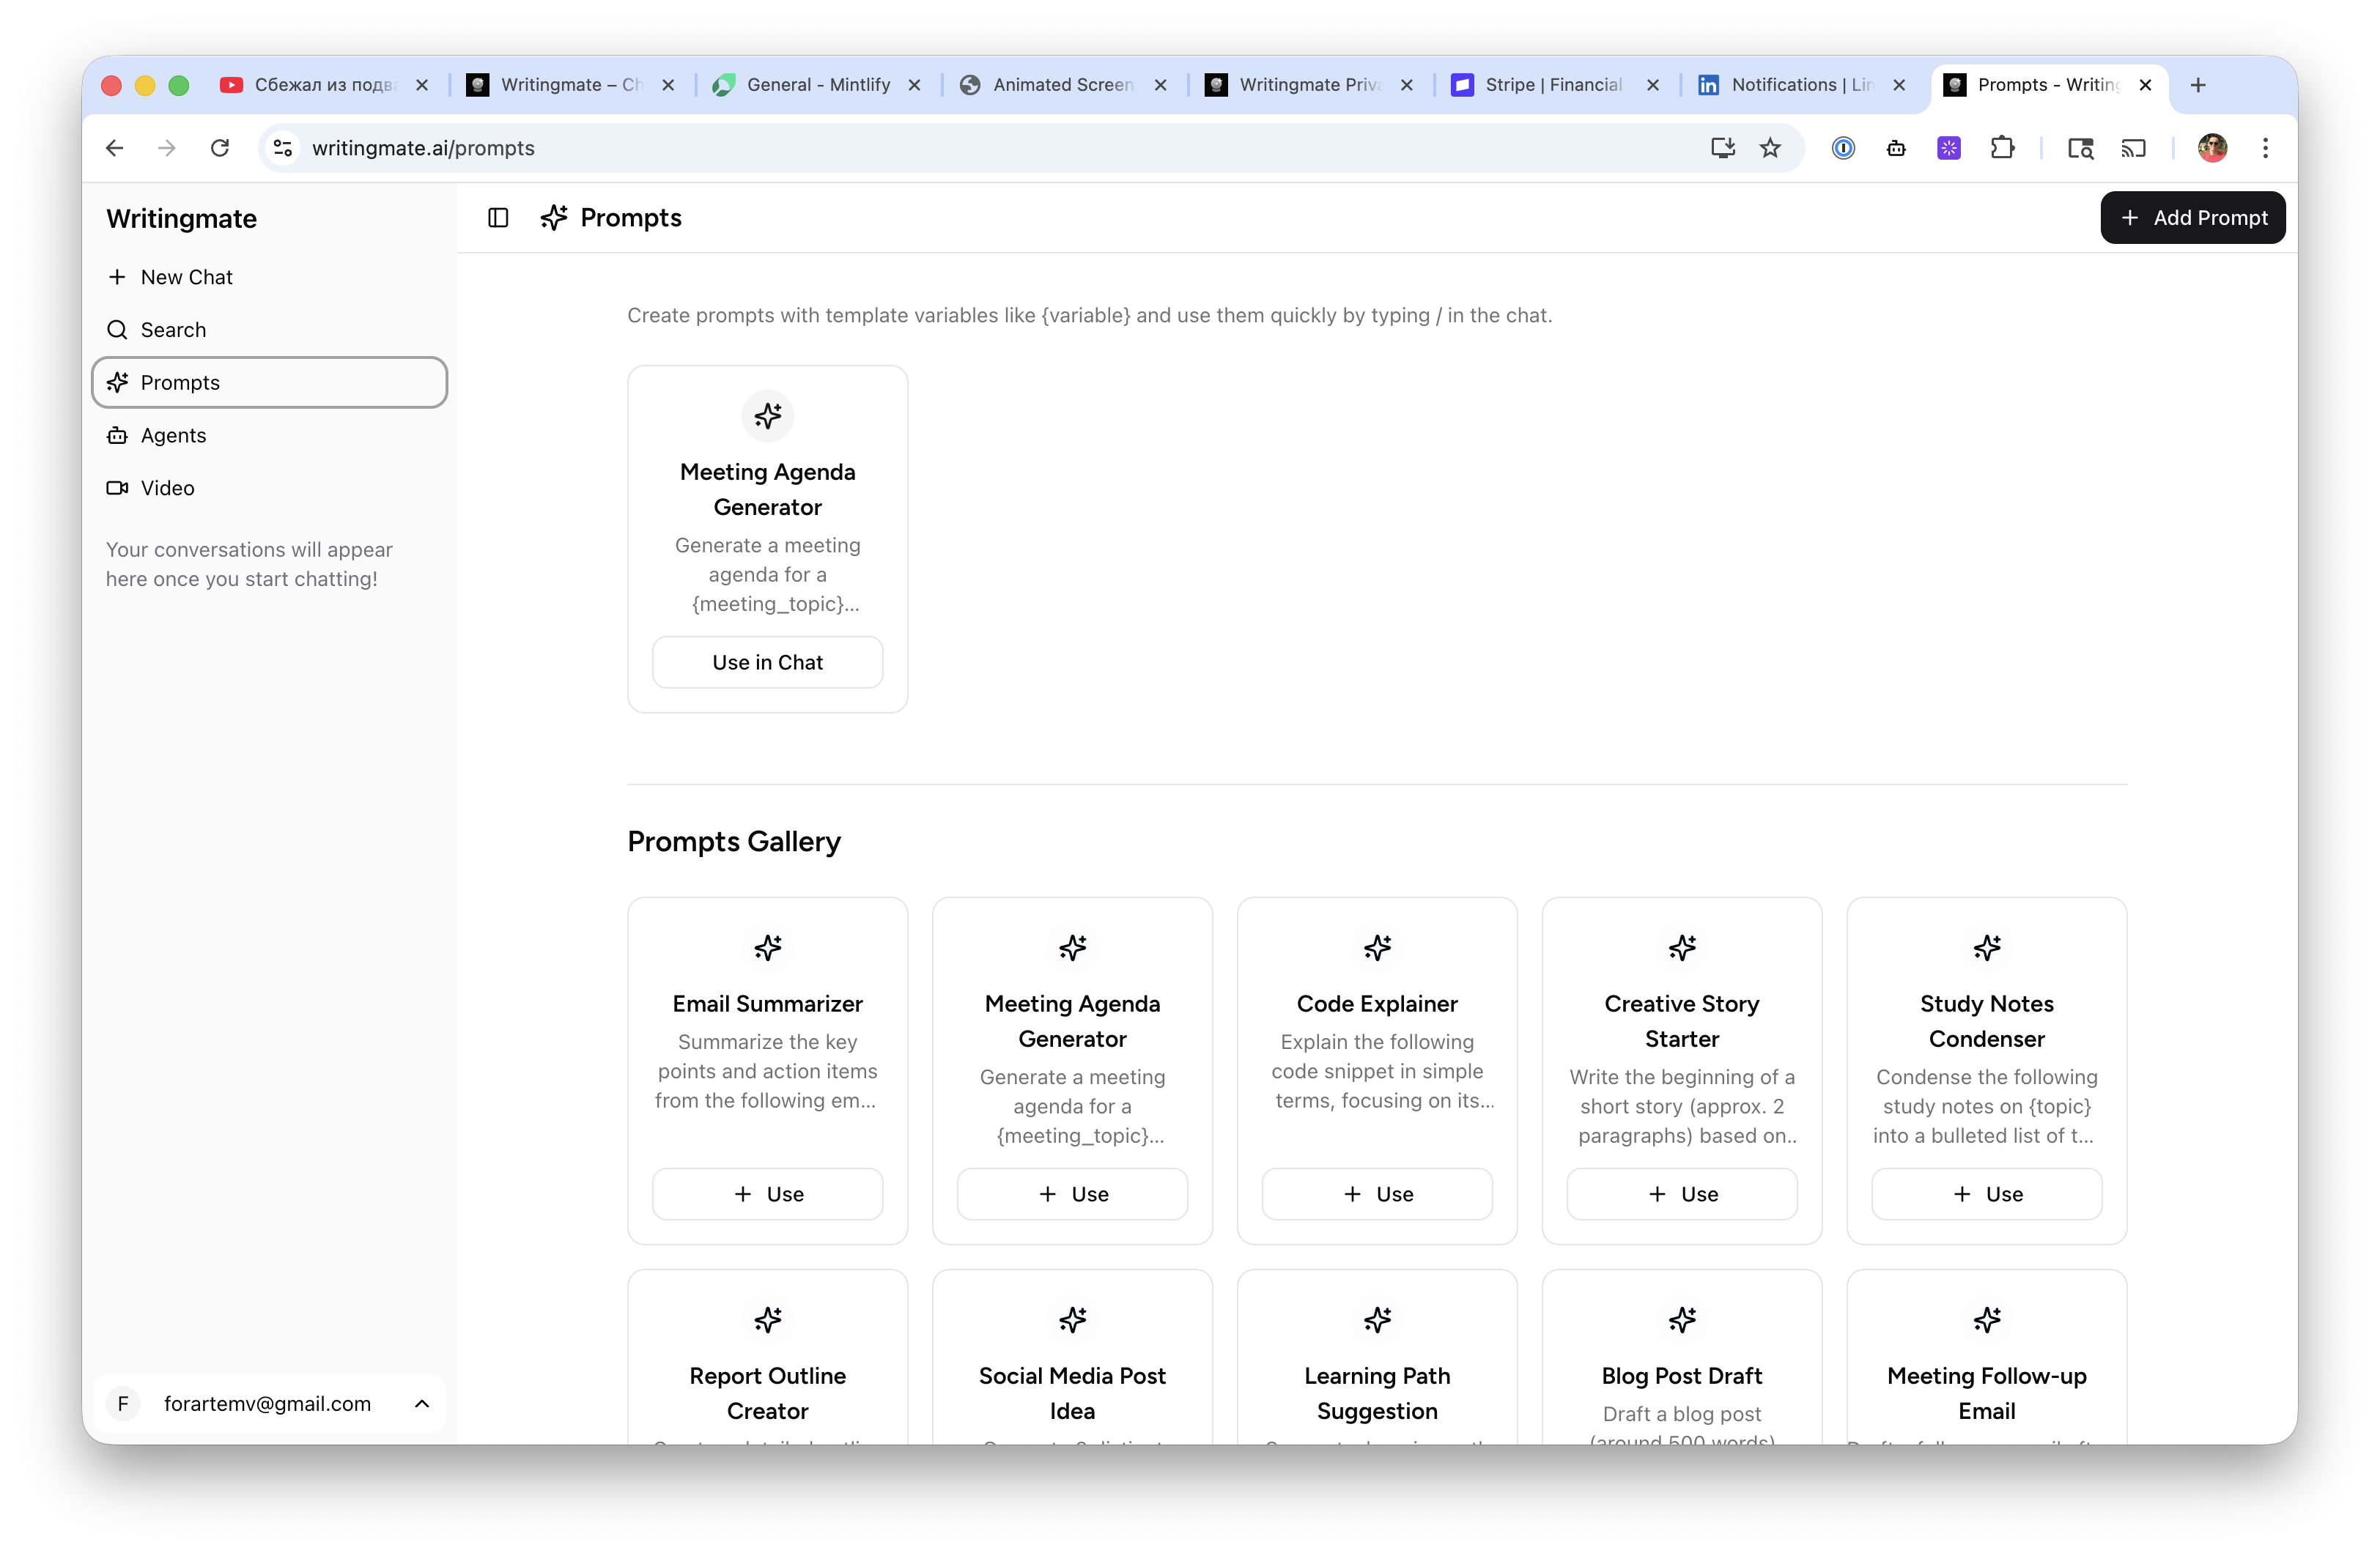The width and height of the screenshot is (2380, 1553).
Task: Click the Add Prompt button
Action: click(2193, 217)
